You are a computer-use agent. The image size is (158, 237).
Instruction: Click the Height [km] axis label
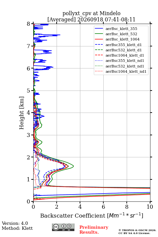click(x=21, y=113)
